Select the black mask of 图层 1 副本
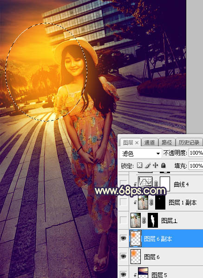 (160, 202)
